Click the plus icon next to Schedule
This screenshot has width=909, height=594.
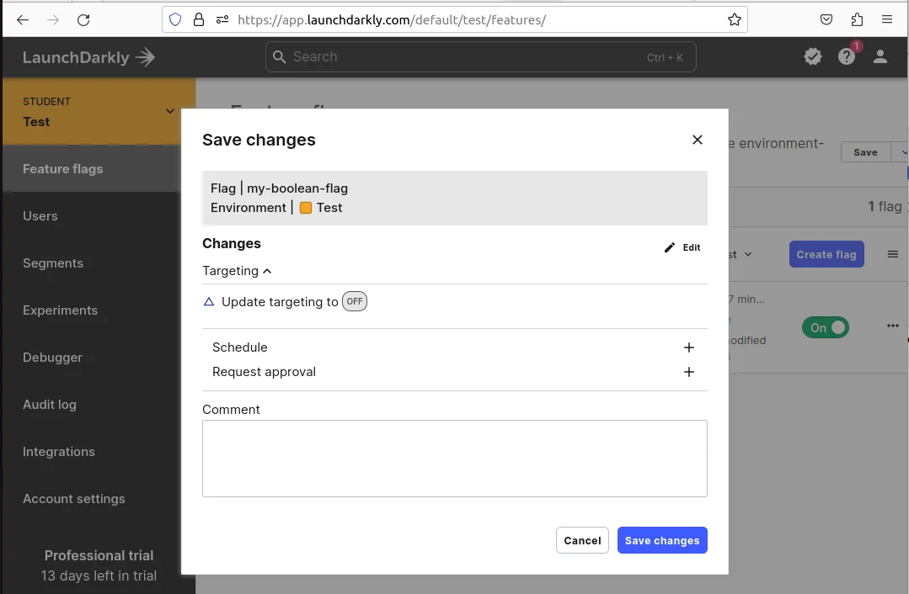689,347
